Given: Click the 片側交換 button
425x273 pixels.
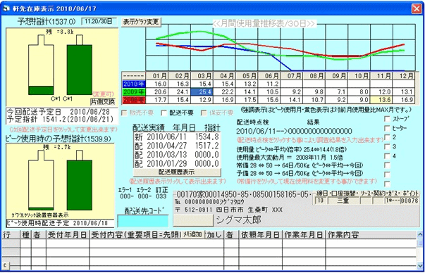Looking at the screenshot, I should click(x=103, y=102).
